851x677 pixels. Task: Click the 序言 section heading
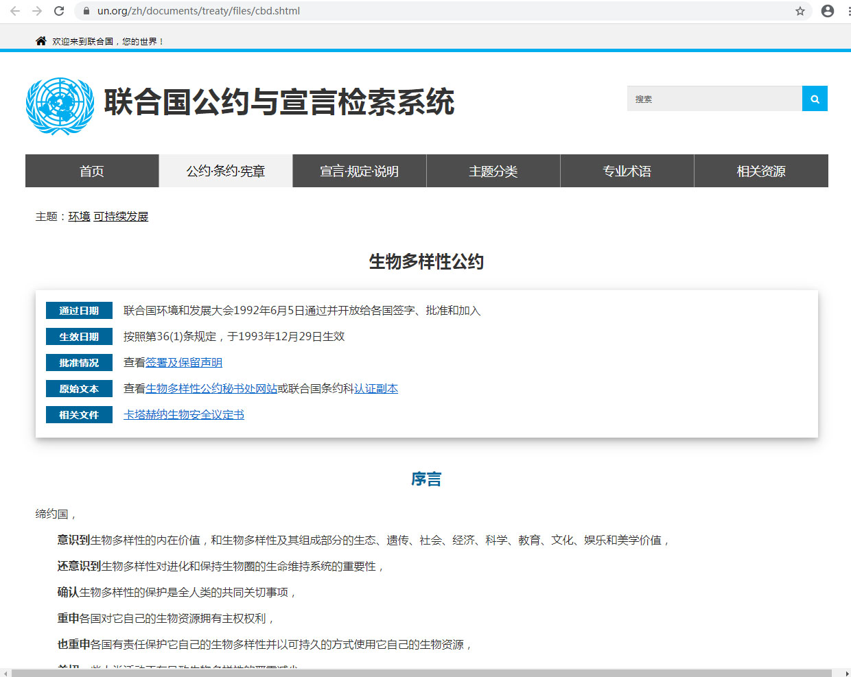click(426, 479)
